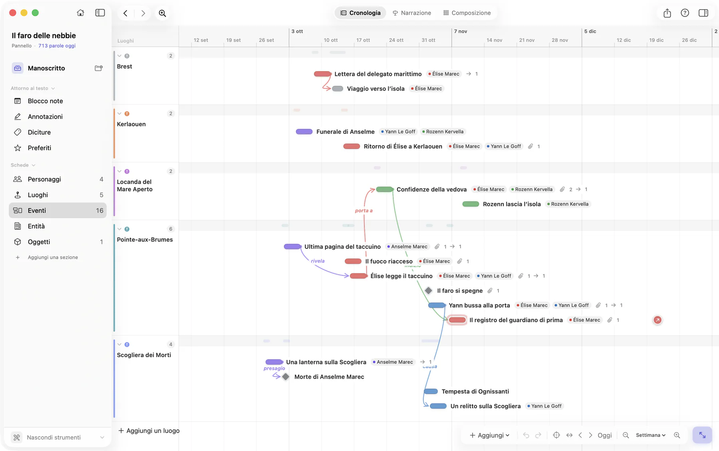Click Aggiungi una sezione

point(53,257)
